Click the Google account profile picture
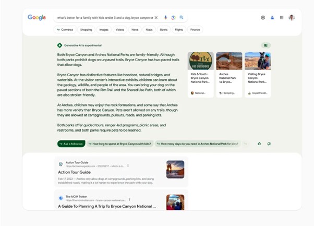 292,18
